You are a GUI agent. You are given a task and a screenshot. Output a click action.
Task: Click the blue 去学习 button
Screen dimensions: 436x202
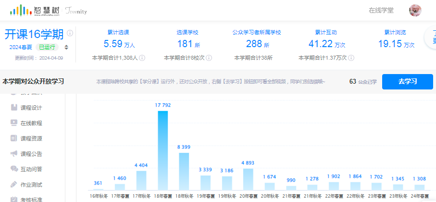pyautogui.click(x=407, y=81)
